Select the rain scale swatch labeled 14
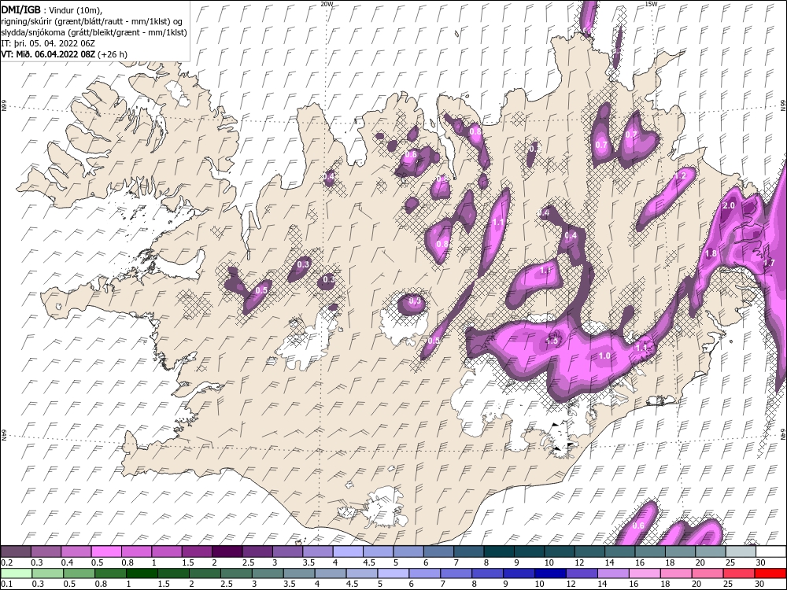The height and width of the screenshot is (590, 787). click(613, 573)
